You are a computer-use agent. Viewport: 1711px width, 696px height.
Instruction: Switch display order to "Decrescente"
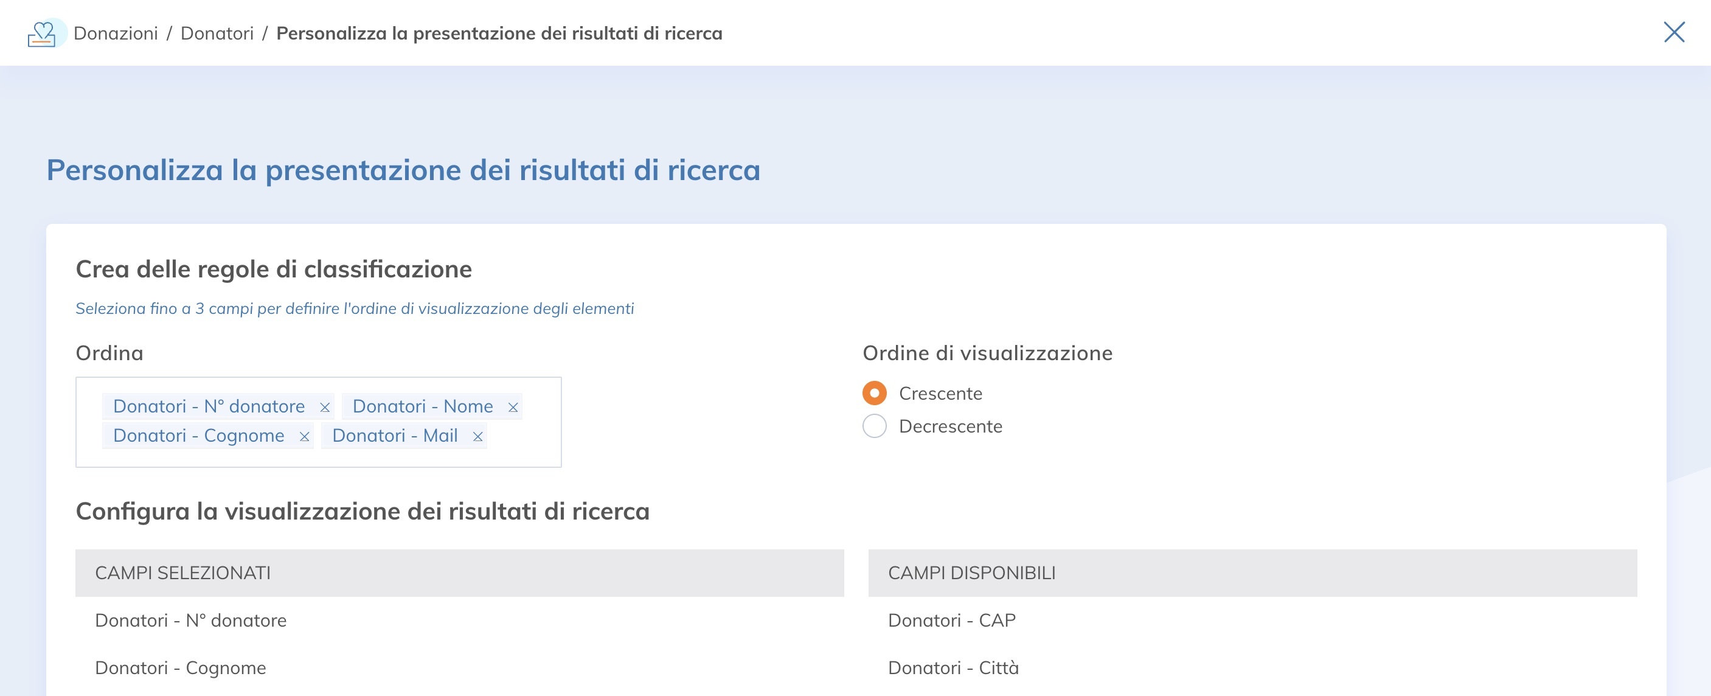(x=874, y=426)
